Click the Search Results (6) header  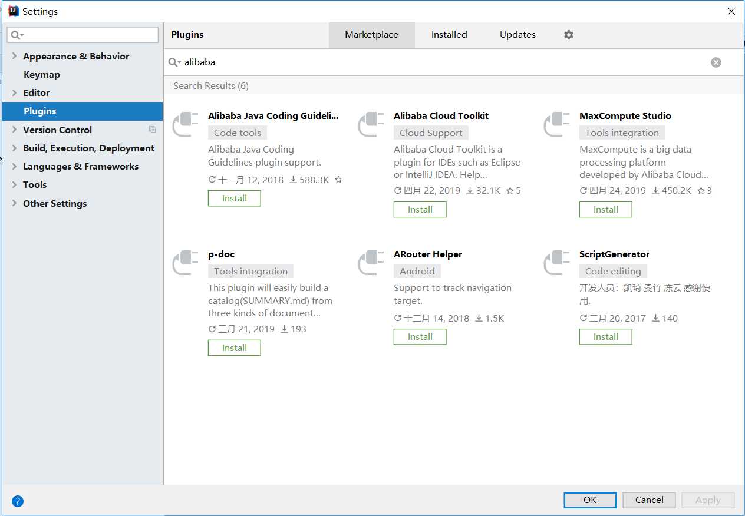coord(211,86)
